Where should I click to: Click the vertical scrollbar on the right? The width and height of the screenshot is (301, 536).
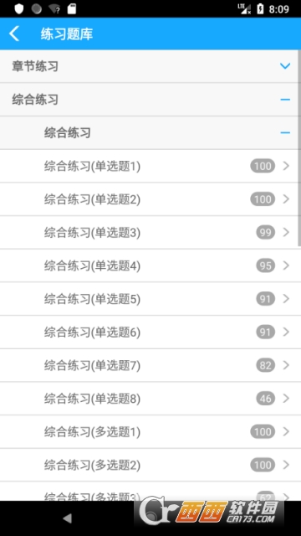click(x=299, y=148)
